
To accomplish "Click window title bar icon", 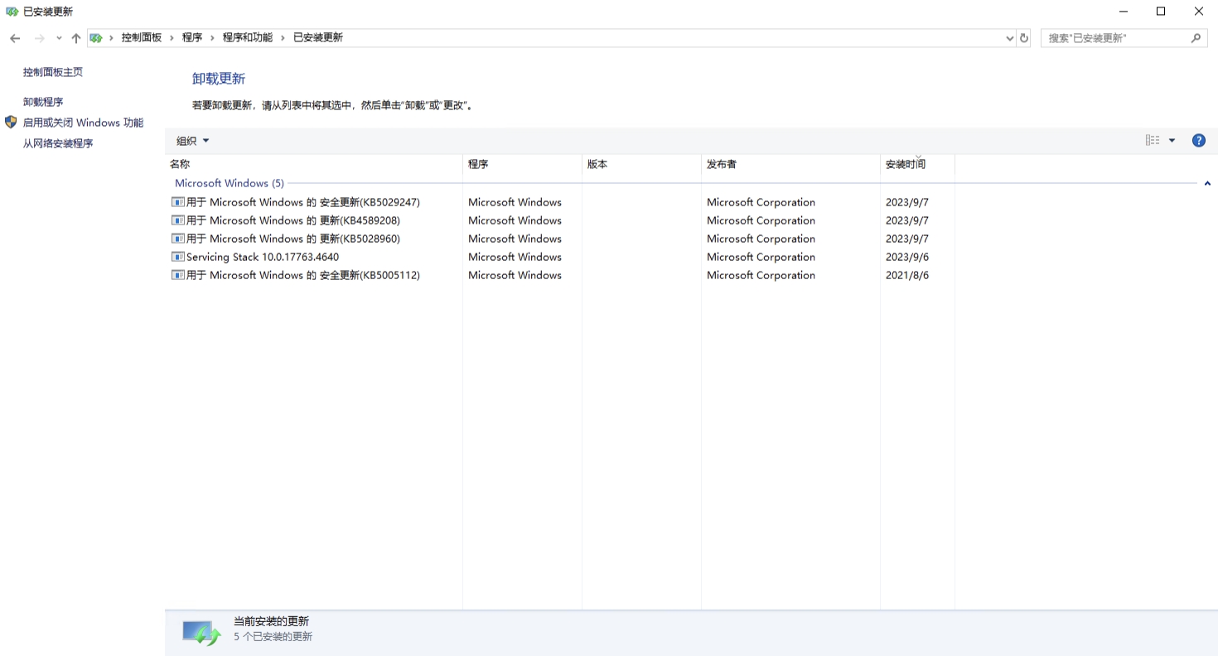I will 12,11.
